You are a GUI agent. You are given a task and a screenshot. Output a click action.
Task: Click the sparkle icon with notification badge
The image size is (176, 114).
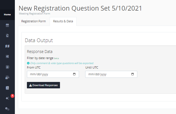7,98
